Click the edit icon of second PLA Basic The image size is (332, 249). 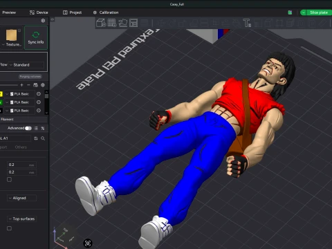[39, 102]
